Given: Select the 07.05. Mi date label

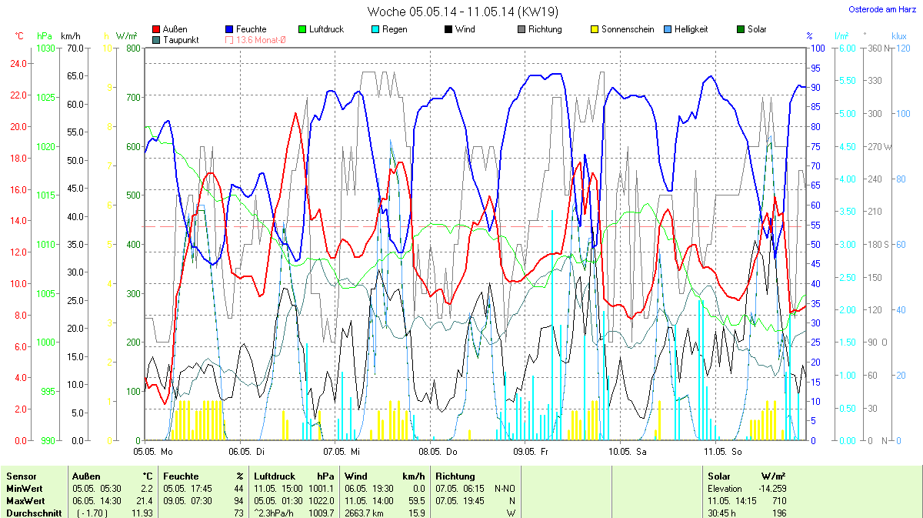Looking at the screenshot, I should click(341, 452).
